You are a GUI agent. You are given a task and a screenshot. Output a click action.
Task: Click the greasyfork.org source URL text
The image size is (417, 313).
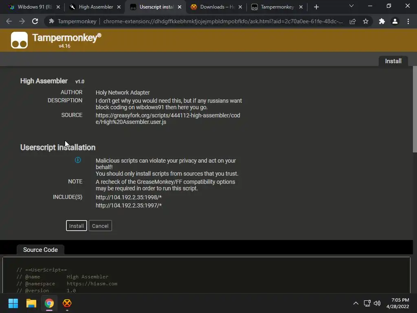pos(168,119)
